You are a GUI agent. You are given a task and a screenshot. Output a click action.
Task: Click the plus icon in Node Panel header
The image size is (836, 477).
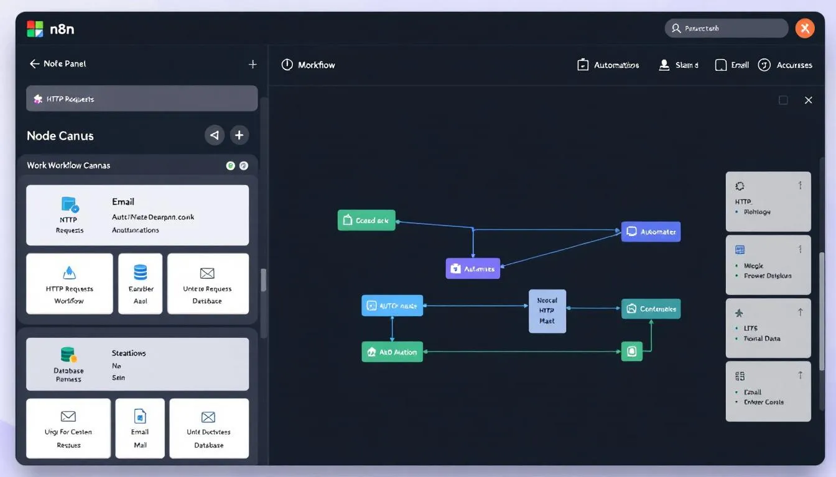(x=253, y=64)
